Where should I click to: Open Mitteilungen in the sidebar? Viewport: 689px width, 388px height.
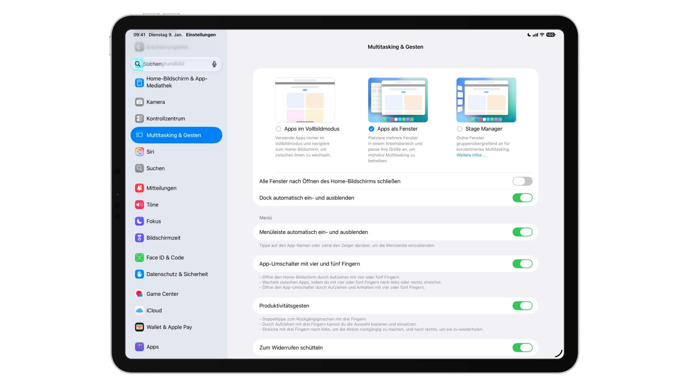pyautogui.click(x=176, y=188)
